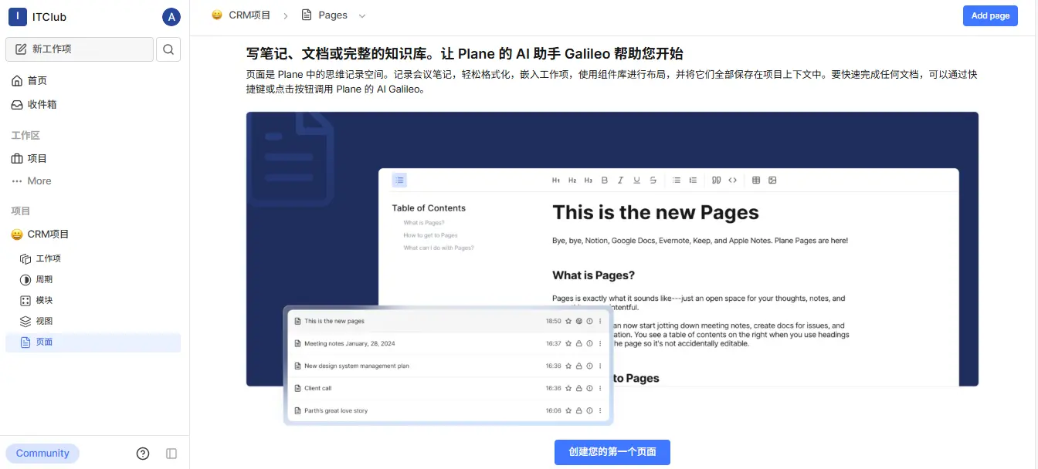Image resolution: width=1038 pixels, height=469 pixels.
Task: Select 页面 pages in project sidebar
Action: 44,342
